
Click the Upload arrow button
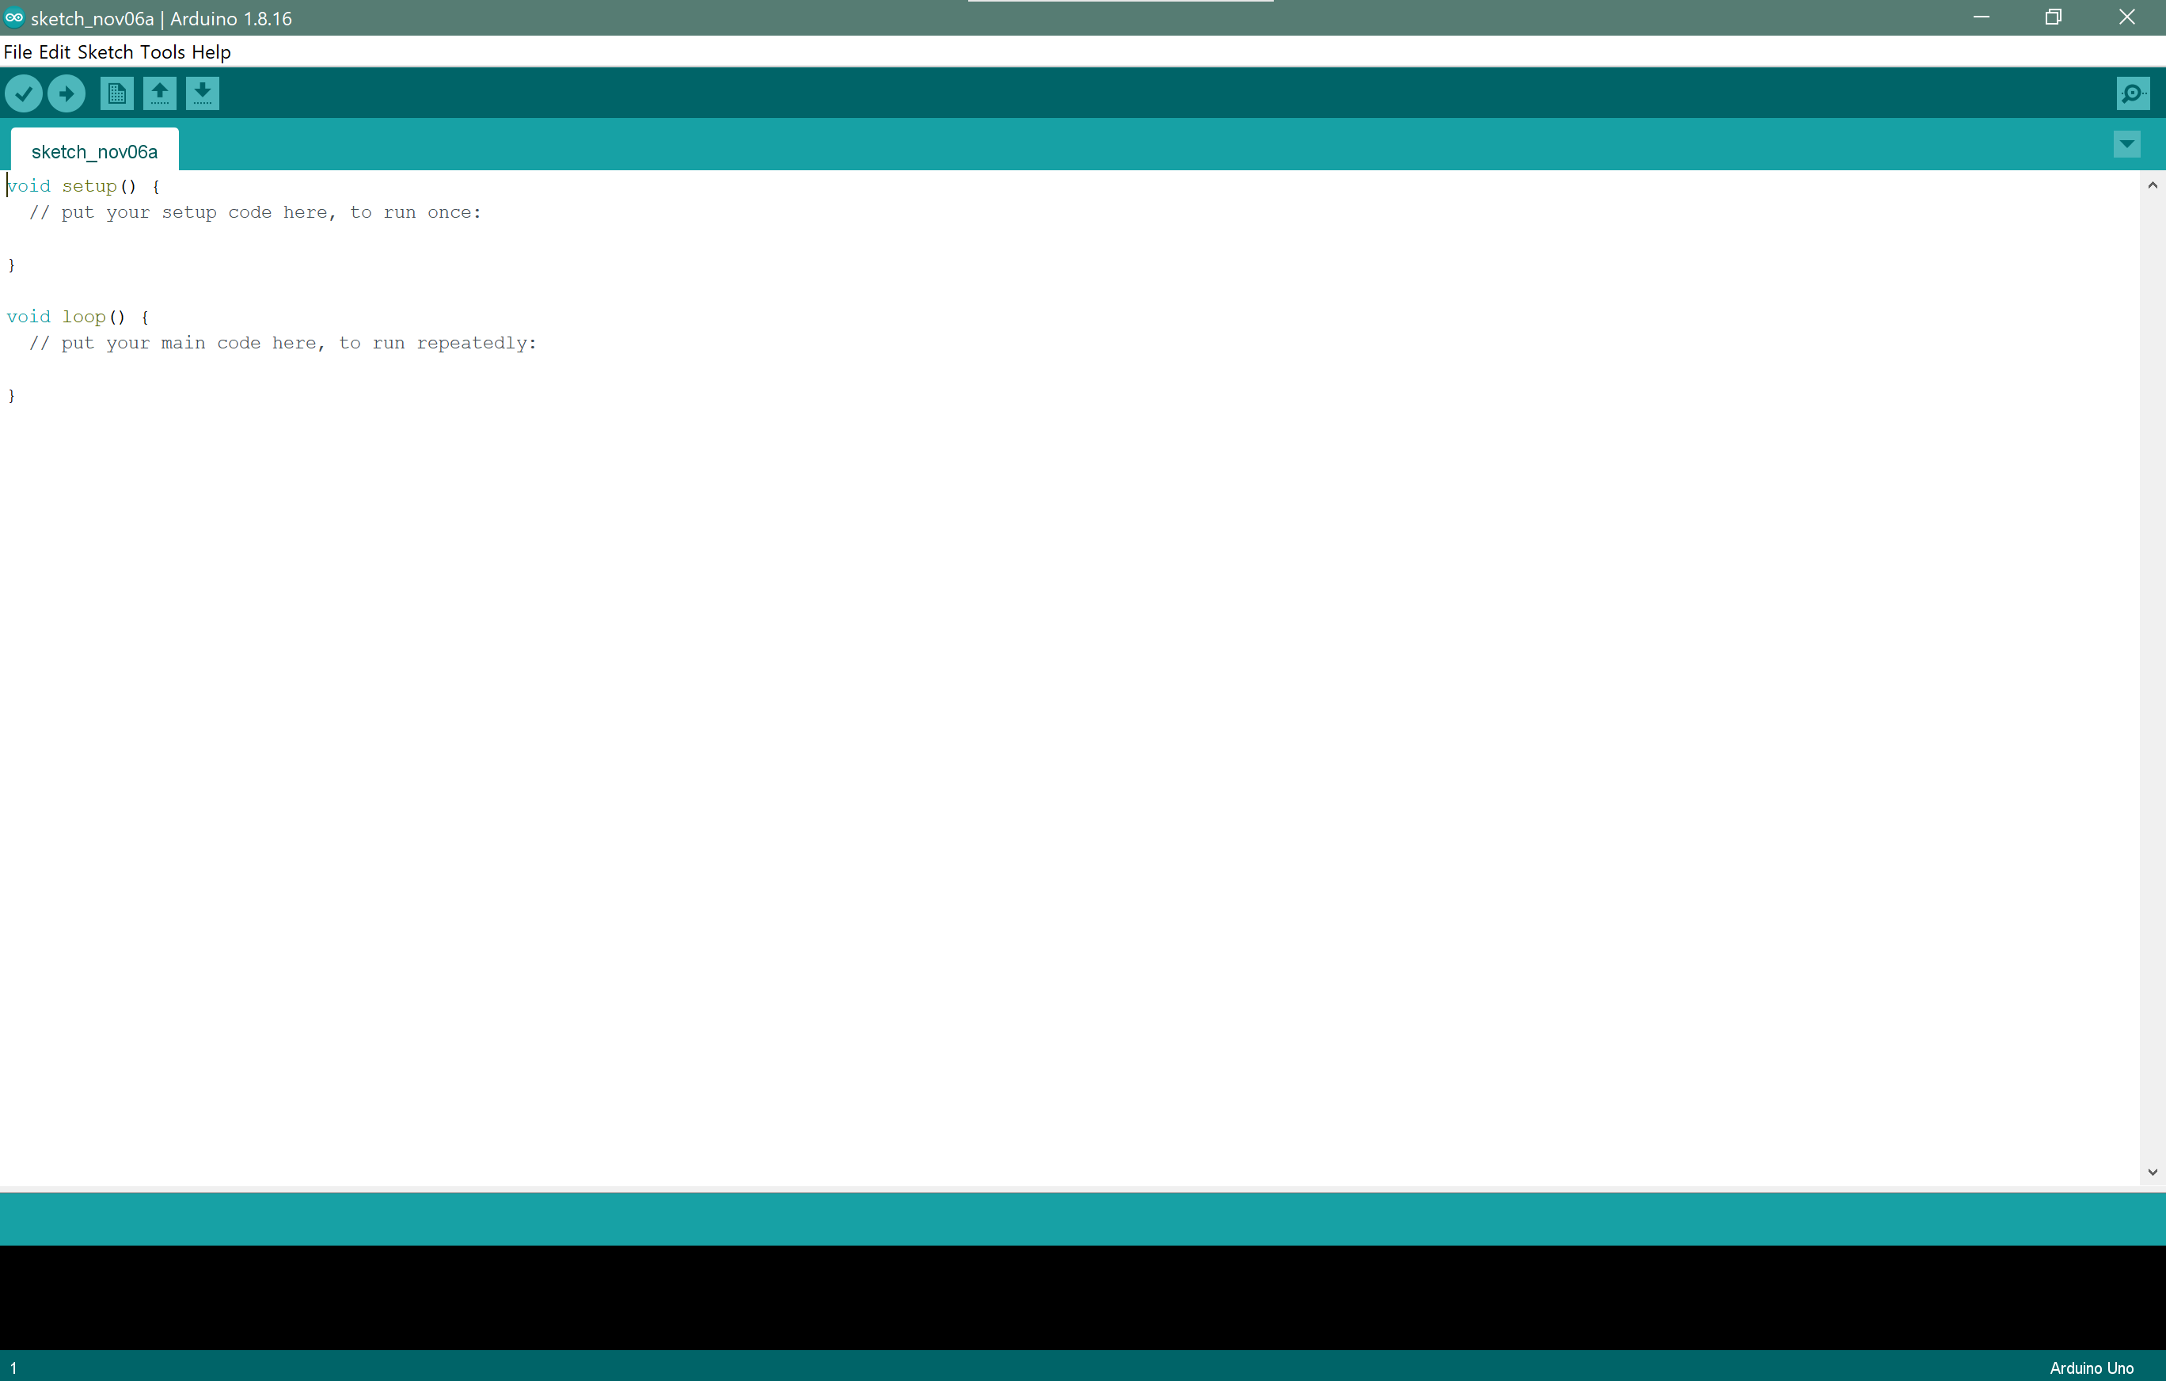pyautogui.click(x=66, y=93)
